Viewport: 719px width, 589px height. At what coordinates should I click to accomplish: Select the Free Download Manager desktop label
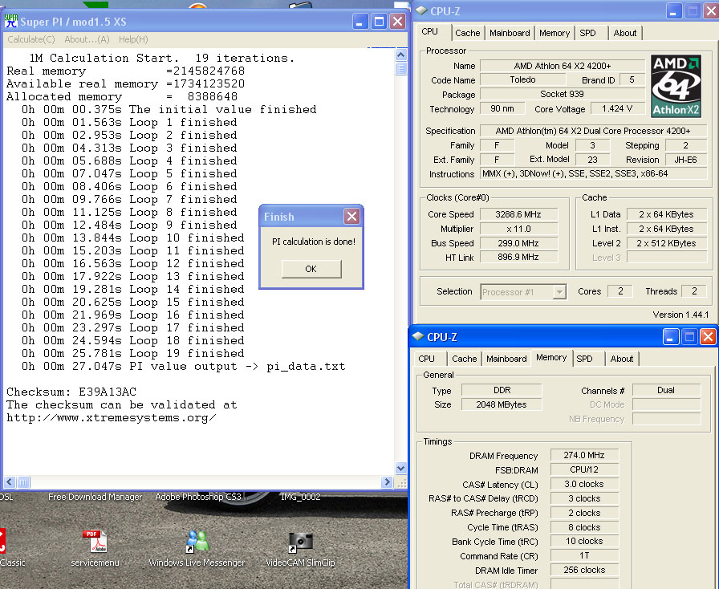coord(95,497)
